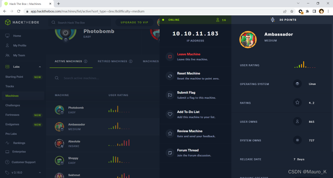Click the Search Hack The Box field

click(80, 22)
